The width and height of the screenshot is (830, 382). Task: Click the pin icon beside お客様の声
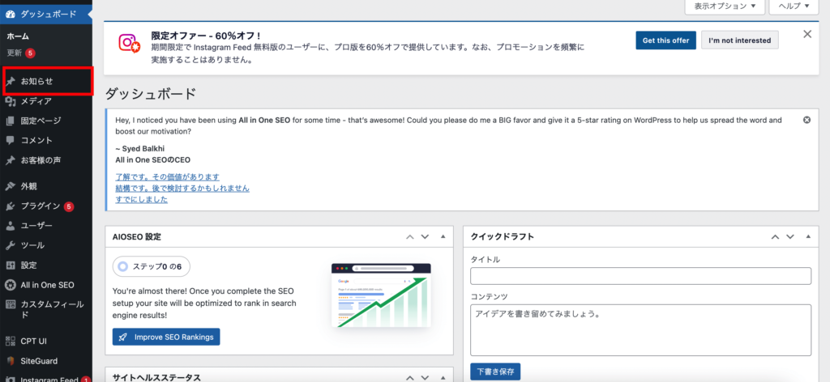coord(10,160)
